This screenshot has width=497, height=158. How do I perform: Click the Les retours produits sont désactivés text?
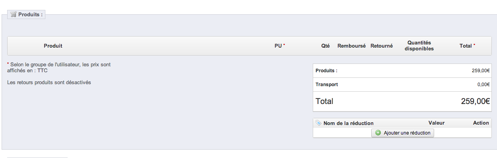pos(49,83)
